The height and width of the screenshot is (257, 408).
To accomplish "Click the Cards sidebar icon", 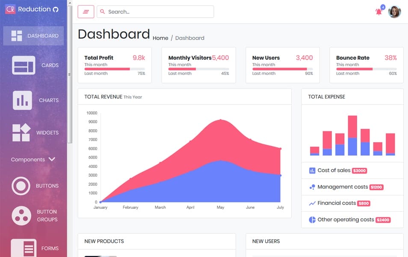I will [24, 66].
